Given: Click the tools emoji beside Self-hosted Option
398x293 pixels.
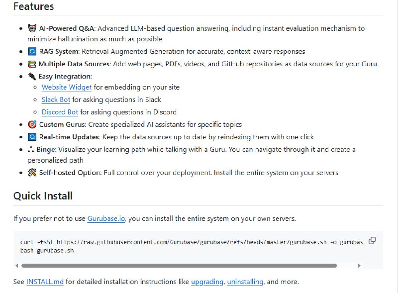Looking at the screenshot, I should (x=32, y=173).
